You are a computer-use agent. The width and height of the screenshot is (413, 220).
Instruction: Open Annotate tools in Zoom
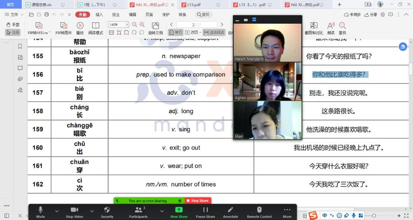[230, 212]
